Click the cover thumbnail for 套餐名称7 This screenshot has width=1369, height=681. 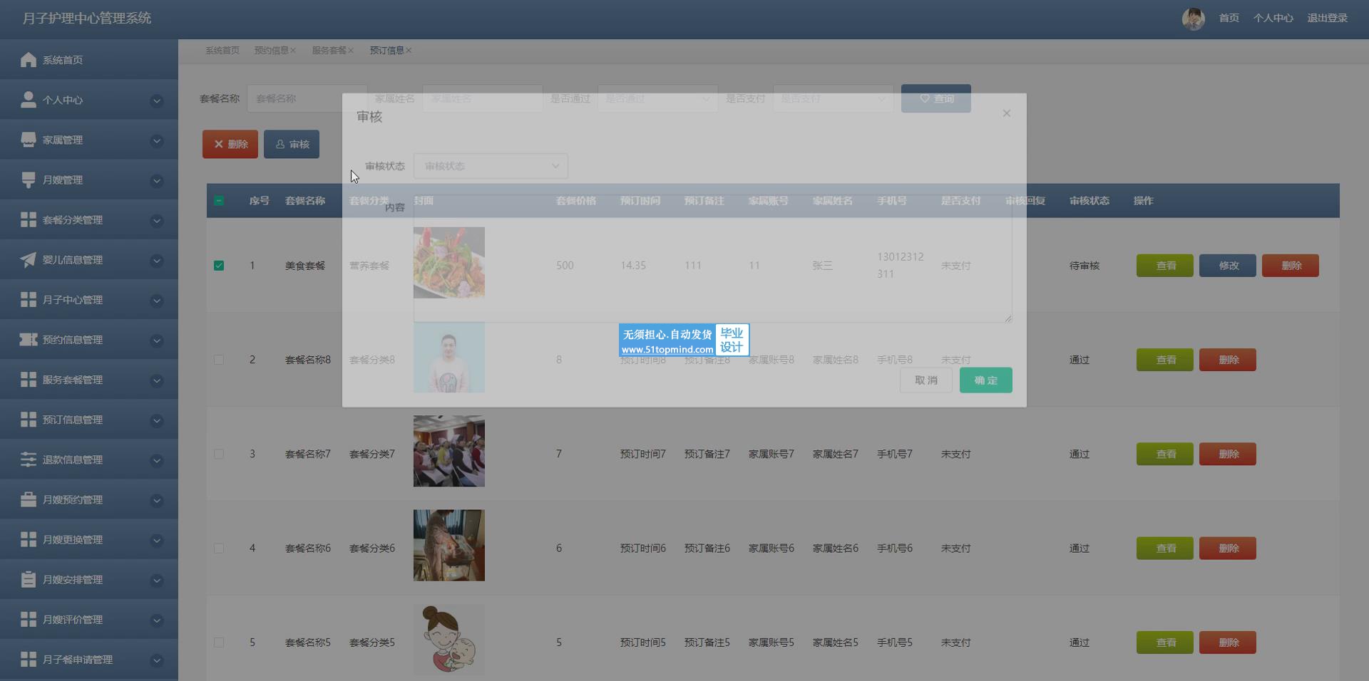click(x=449, y=451)
